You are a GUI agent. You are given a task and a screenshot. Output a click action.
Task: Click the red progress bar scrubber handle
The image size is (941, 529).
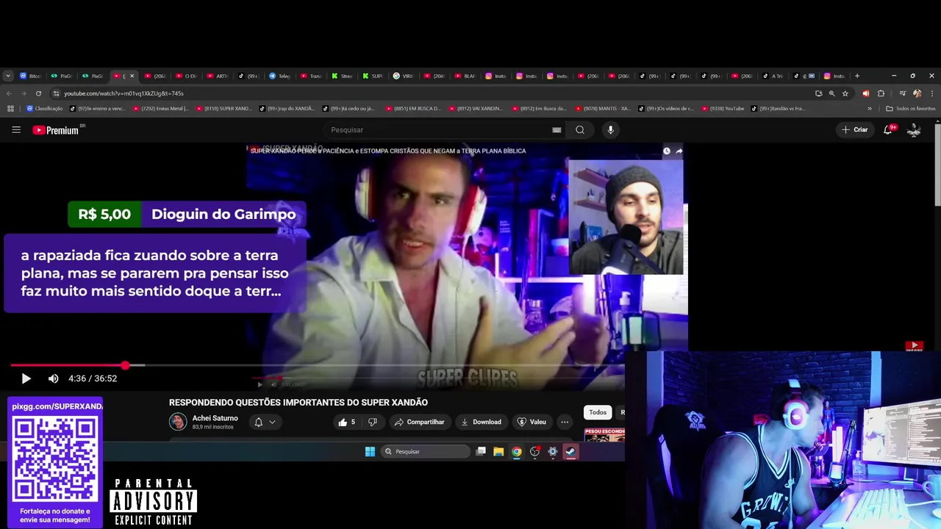pyautogui.click(x=125, y=365)
